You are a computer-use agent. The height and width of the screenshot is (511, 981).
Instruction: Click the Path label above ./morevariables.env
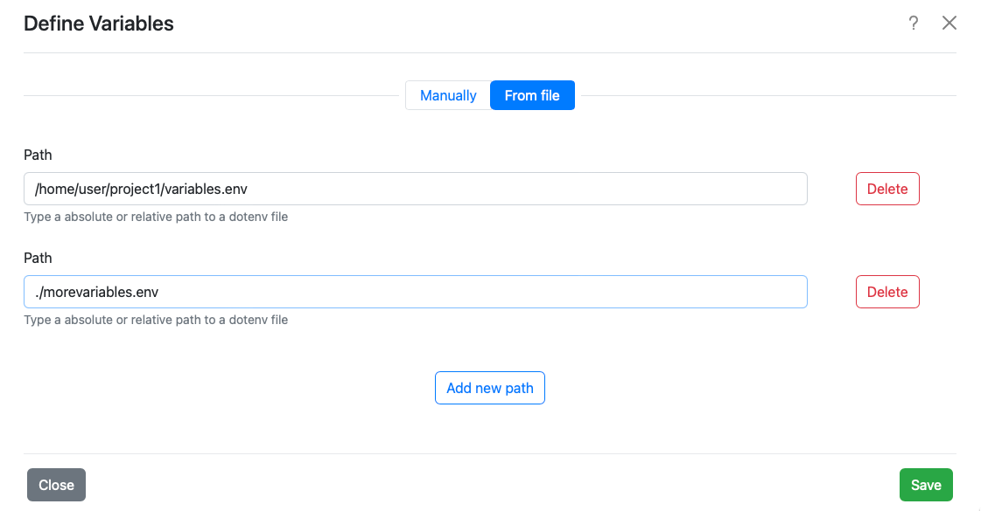[x=38, y=258]
